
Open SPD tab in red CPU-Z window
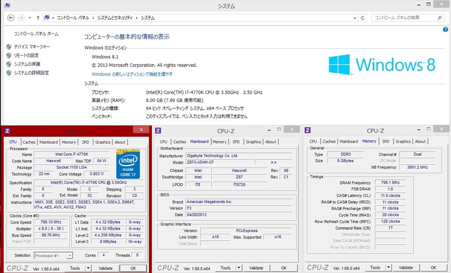pos(85,142)
